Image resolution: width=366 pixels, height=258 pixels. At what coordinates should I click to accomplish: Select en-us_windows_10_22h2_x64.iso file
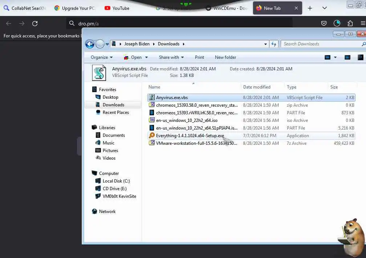pyautogui.click(x=251, y=120)
